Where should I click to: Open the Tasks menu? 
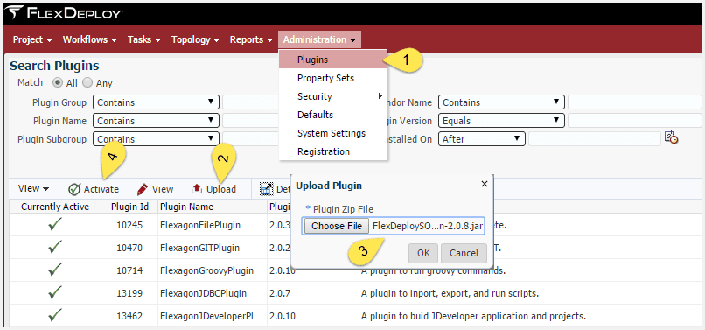144,39
